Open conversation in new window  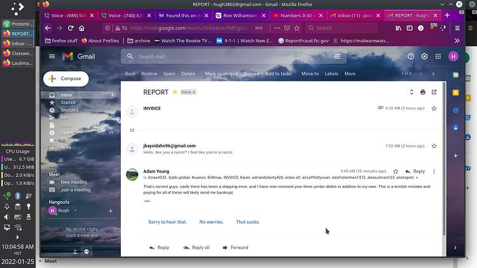[x=434, y=92]
